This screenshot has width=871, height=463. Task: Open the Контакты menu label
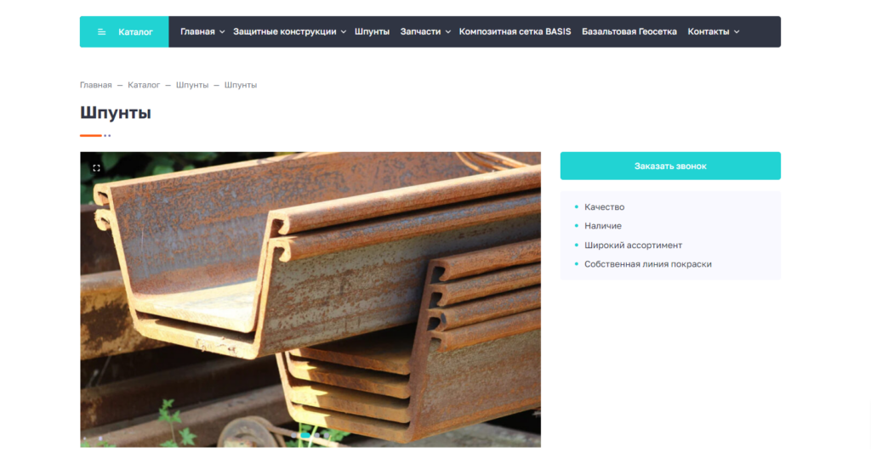[x=708, y=31]
